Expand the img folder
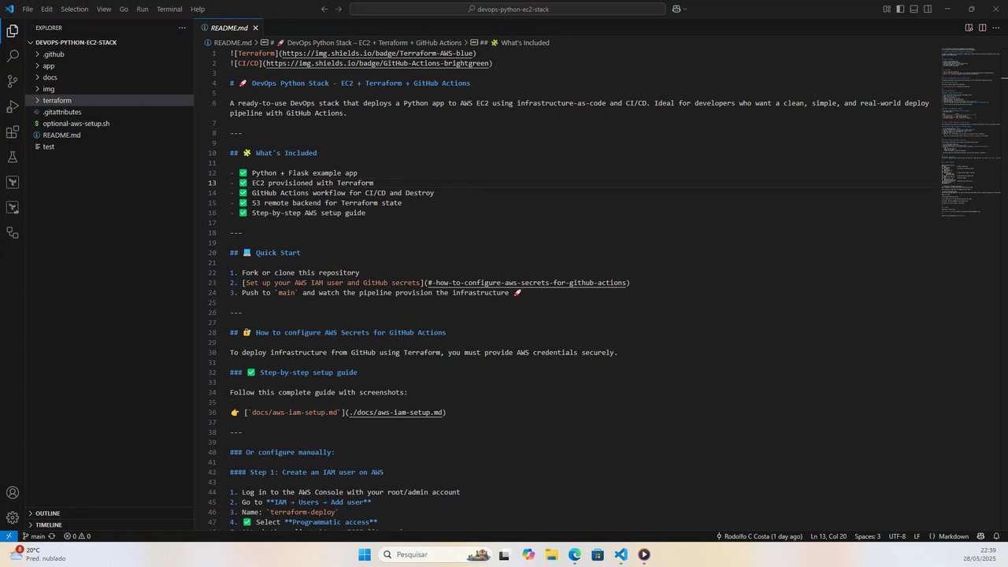The image size is (1008, 567). [x=110, y=89]
